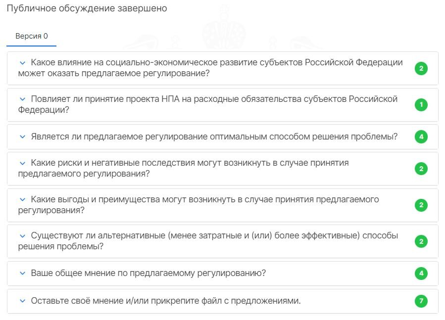
Task: Click the badge showing 2 on the риски и негативные последствия question
Action: point(421,168)
